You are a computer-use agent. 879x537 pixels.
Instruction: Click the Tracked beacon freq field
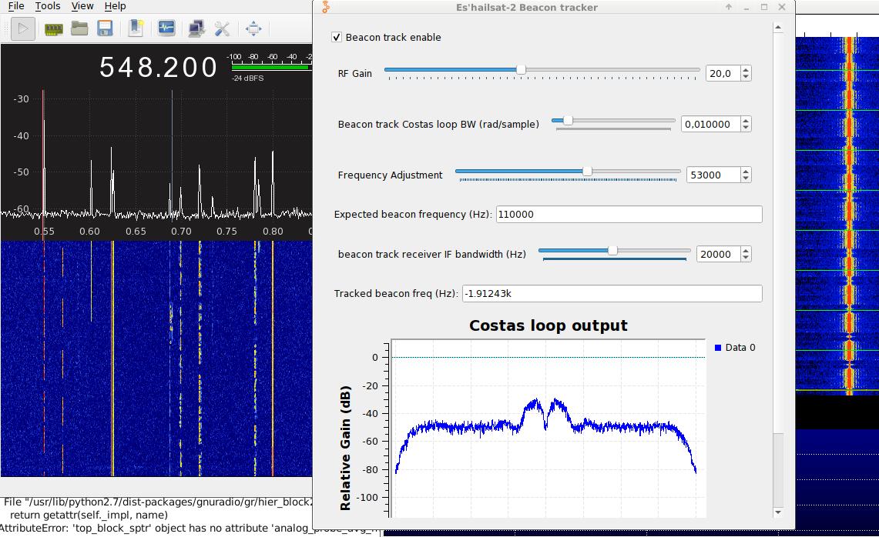coord(612,293)
